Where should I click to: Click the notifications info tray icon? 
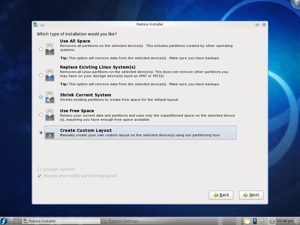coord(272,221)
